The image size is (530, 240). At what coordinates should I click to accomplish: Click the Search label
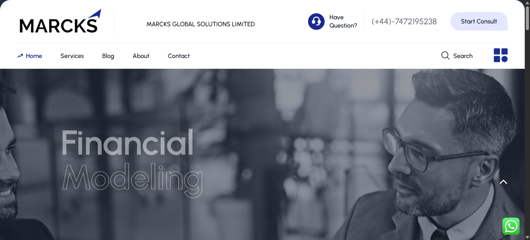[463, 56]
